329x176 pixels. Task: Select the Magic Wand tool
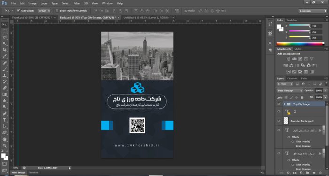pyautogui.click(x=4, y=44)
